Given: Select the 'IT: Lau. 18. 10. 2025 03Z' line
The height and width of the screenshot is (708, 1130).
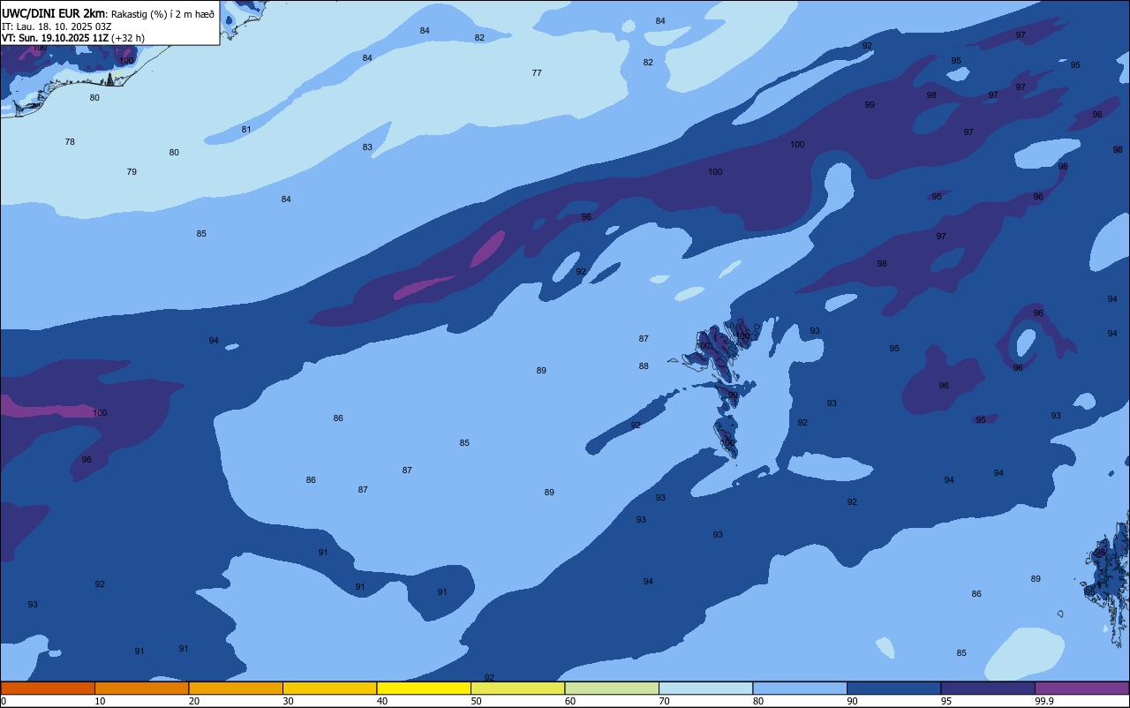Looking at the screenshot, I should click(56, 26).
